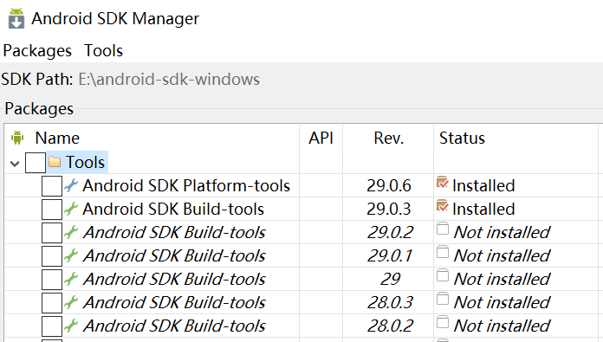Check the Build-tools 28.0.3 checkbox
Viewport: 603px width, 342px height.
[52, 303]
